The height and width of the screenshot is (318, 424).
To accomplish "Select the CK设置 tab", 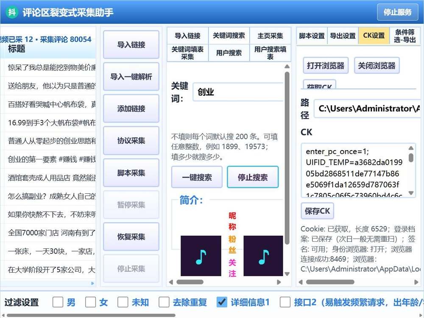I will pyautogui.click(x=374, y=36).
